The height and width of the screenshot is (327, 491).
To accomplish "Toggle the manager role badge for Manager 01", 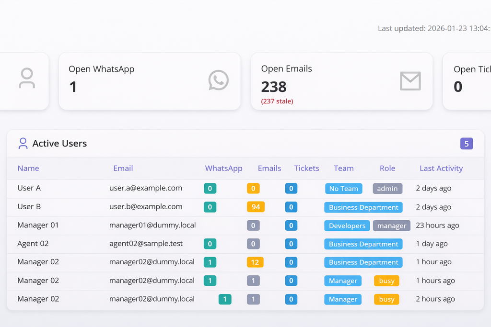I will (391, 226).
